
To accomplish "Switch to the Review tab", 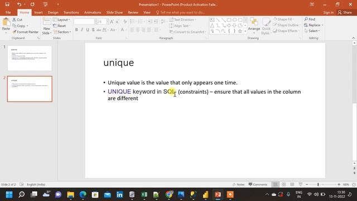I will click(133, 12).
